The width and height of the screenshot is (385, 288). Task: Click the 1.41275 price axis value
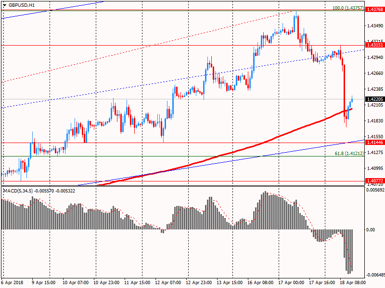pyautogui.click(x=375, y=153)
